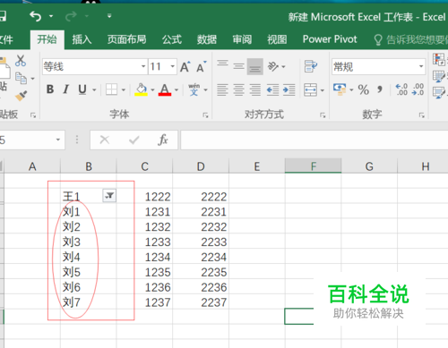
Task: Open the 公式 tab
Action: coord(172,39)
